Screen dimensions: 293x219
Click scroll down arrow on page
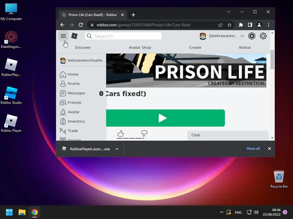click(x=272, y=138)
